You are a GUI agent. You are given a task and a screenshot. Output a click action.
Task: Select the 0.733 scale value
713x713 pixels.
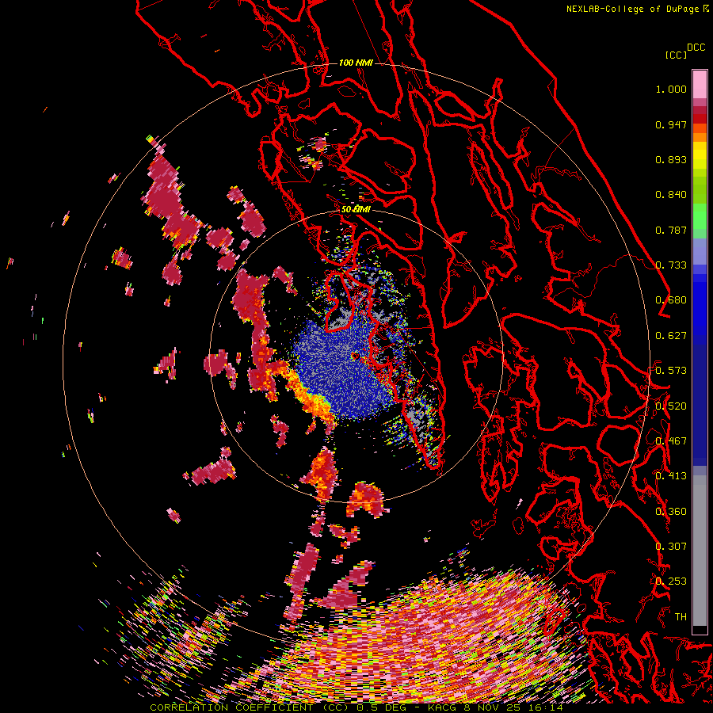click(x=671, y=265)
